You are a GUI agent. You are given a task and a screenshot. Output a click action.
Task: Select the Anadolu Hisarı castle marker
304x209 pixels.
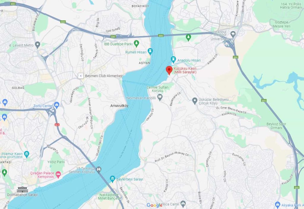tap(173, 60)
